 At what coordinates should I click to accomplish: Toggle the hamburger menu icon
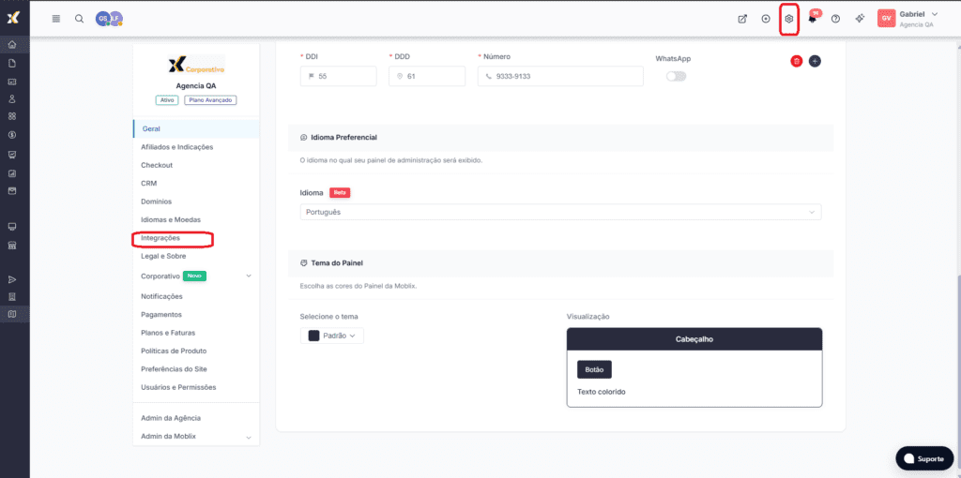[x=56, y=19]
